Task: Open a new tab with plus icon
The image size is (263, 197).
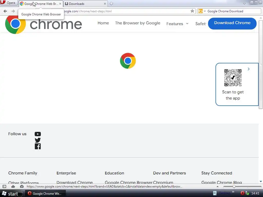Action: tap(111, 4)
